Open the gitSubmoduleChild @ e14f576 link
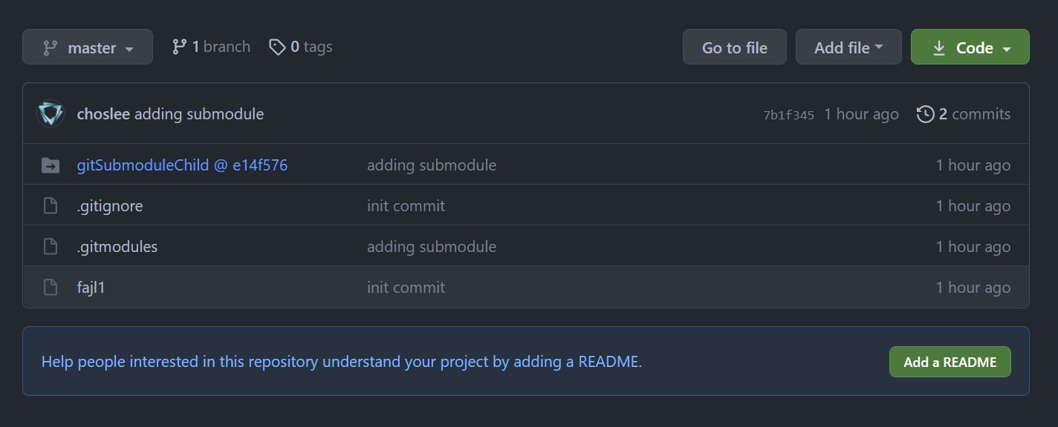This screenshot has height=427, width=1058. pyautogui.click(x=182, y=165)
